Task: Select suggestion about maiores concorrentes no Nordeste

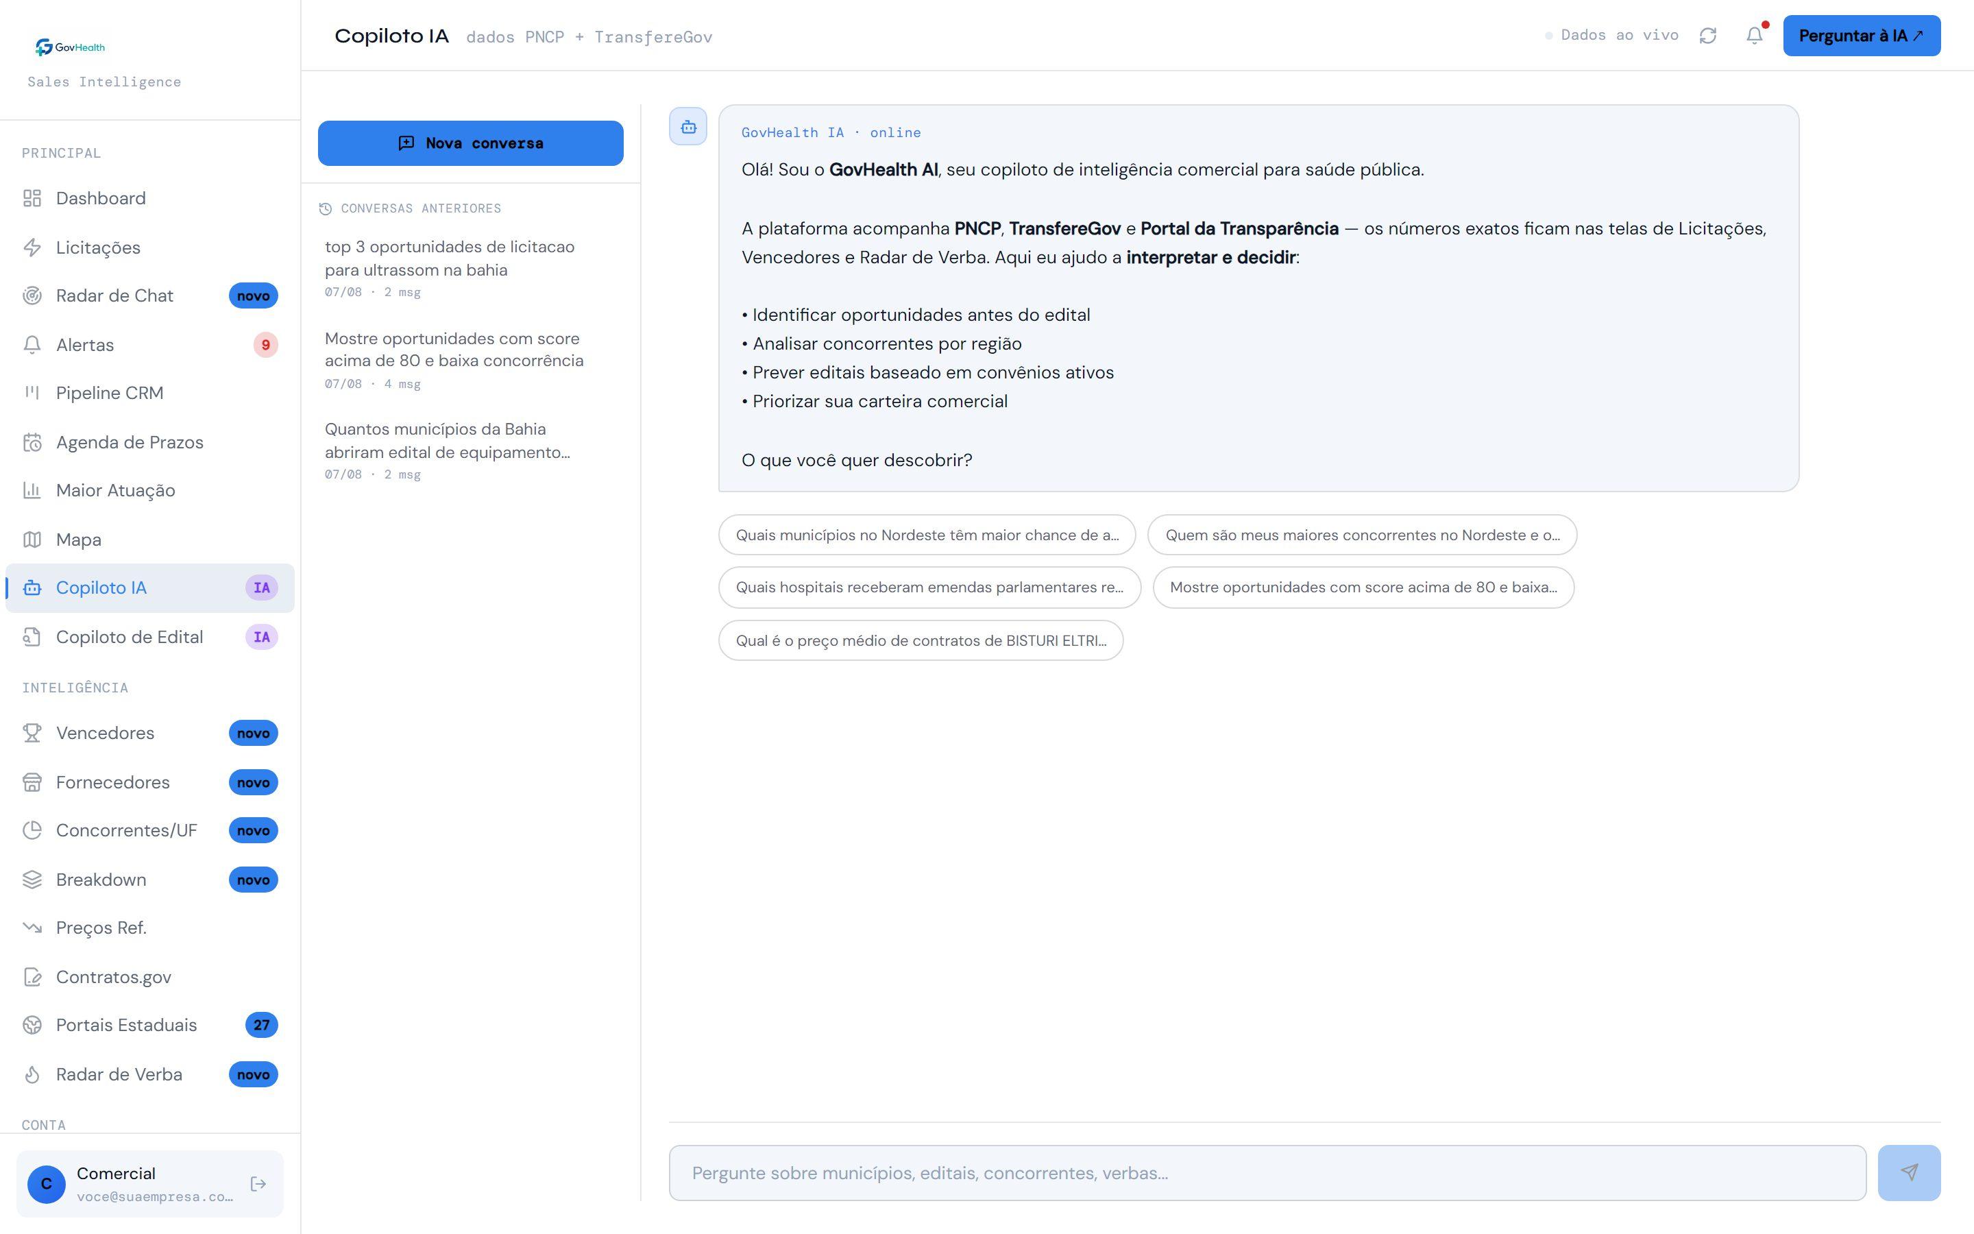Action: point(1361,535)
